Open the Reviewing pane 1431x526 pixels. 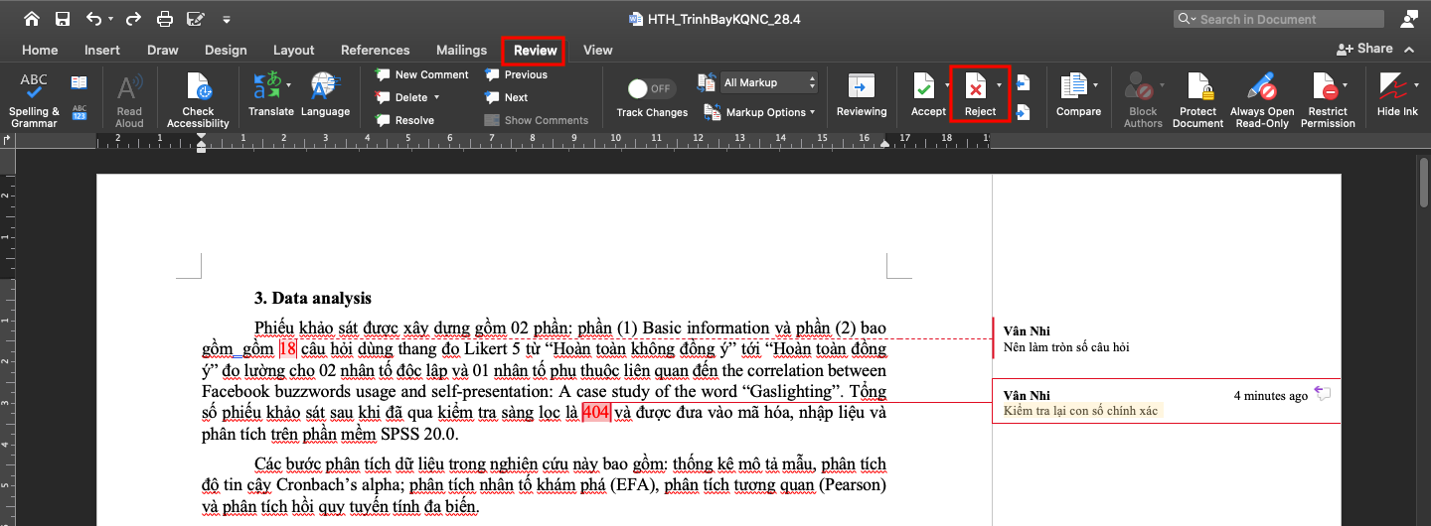pos(862,95)
